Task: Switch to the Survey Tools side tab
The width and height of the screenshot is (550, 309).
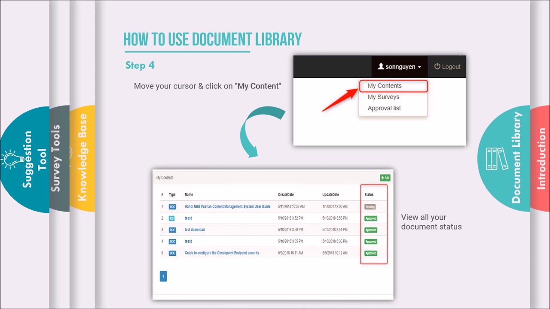Action: pyautogui.click(x=59, y=158)
